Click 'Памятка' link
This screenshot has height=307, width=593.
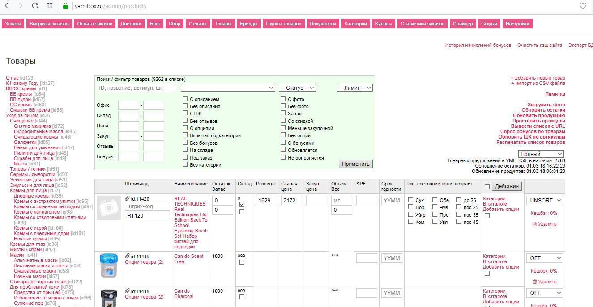(555, 94)
